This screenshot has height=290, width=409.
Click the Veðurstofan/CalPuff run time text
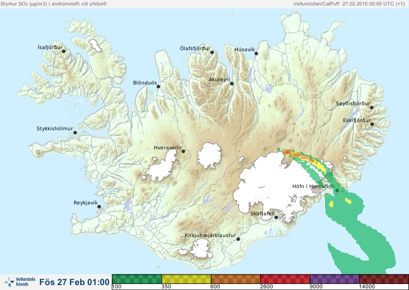coord(349,4)
